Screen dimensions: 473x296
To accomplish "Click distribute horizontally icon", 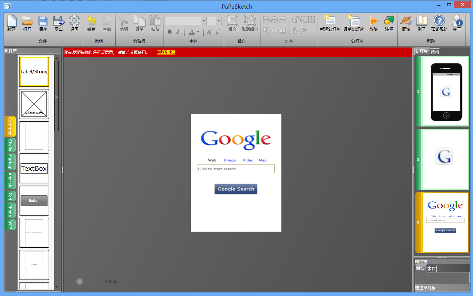I will [x=295, y=30].
